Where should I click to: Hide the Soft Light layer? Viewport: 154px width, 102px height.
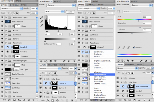(x=2, y=69)
